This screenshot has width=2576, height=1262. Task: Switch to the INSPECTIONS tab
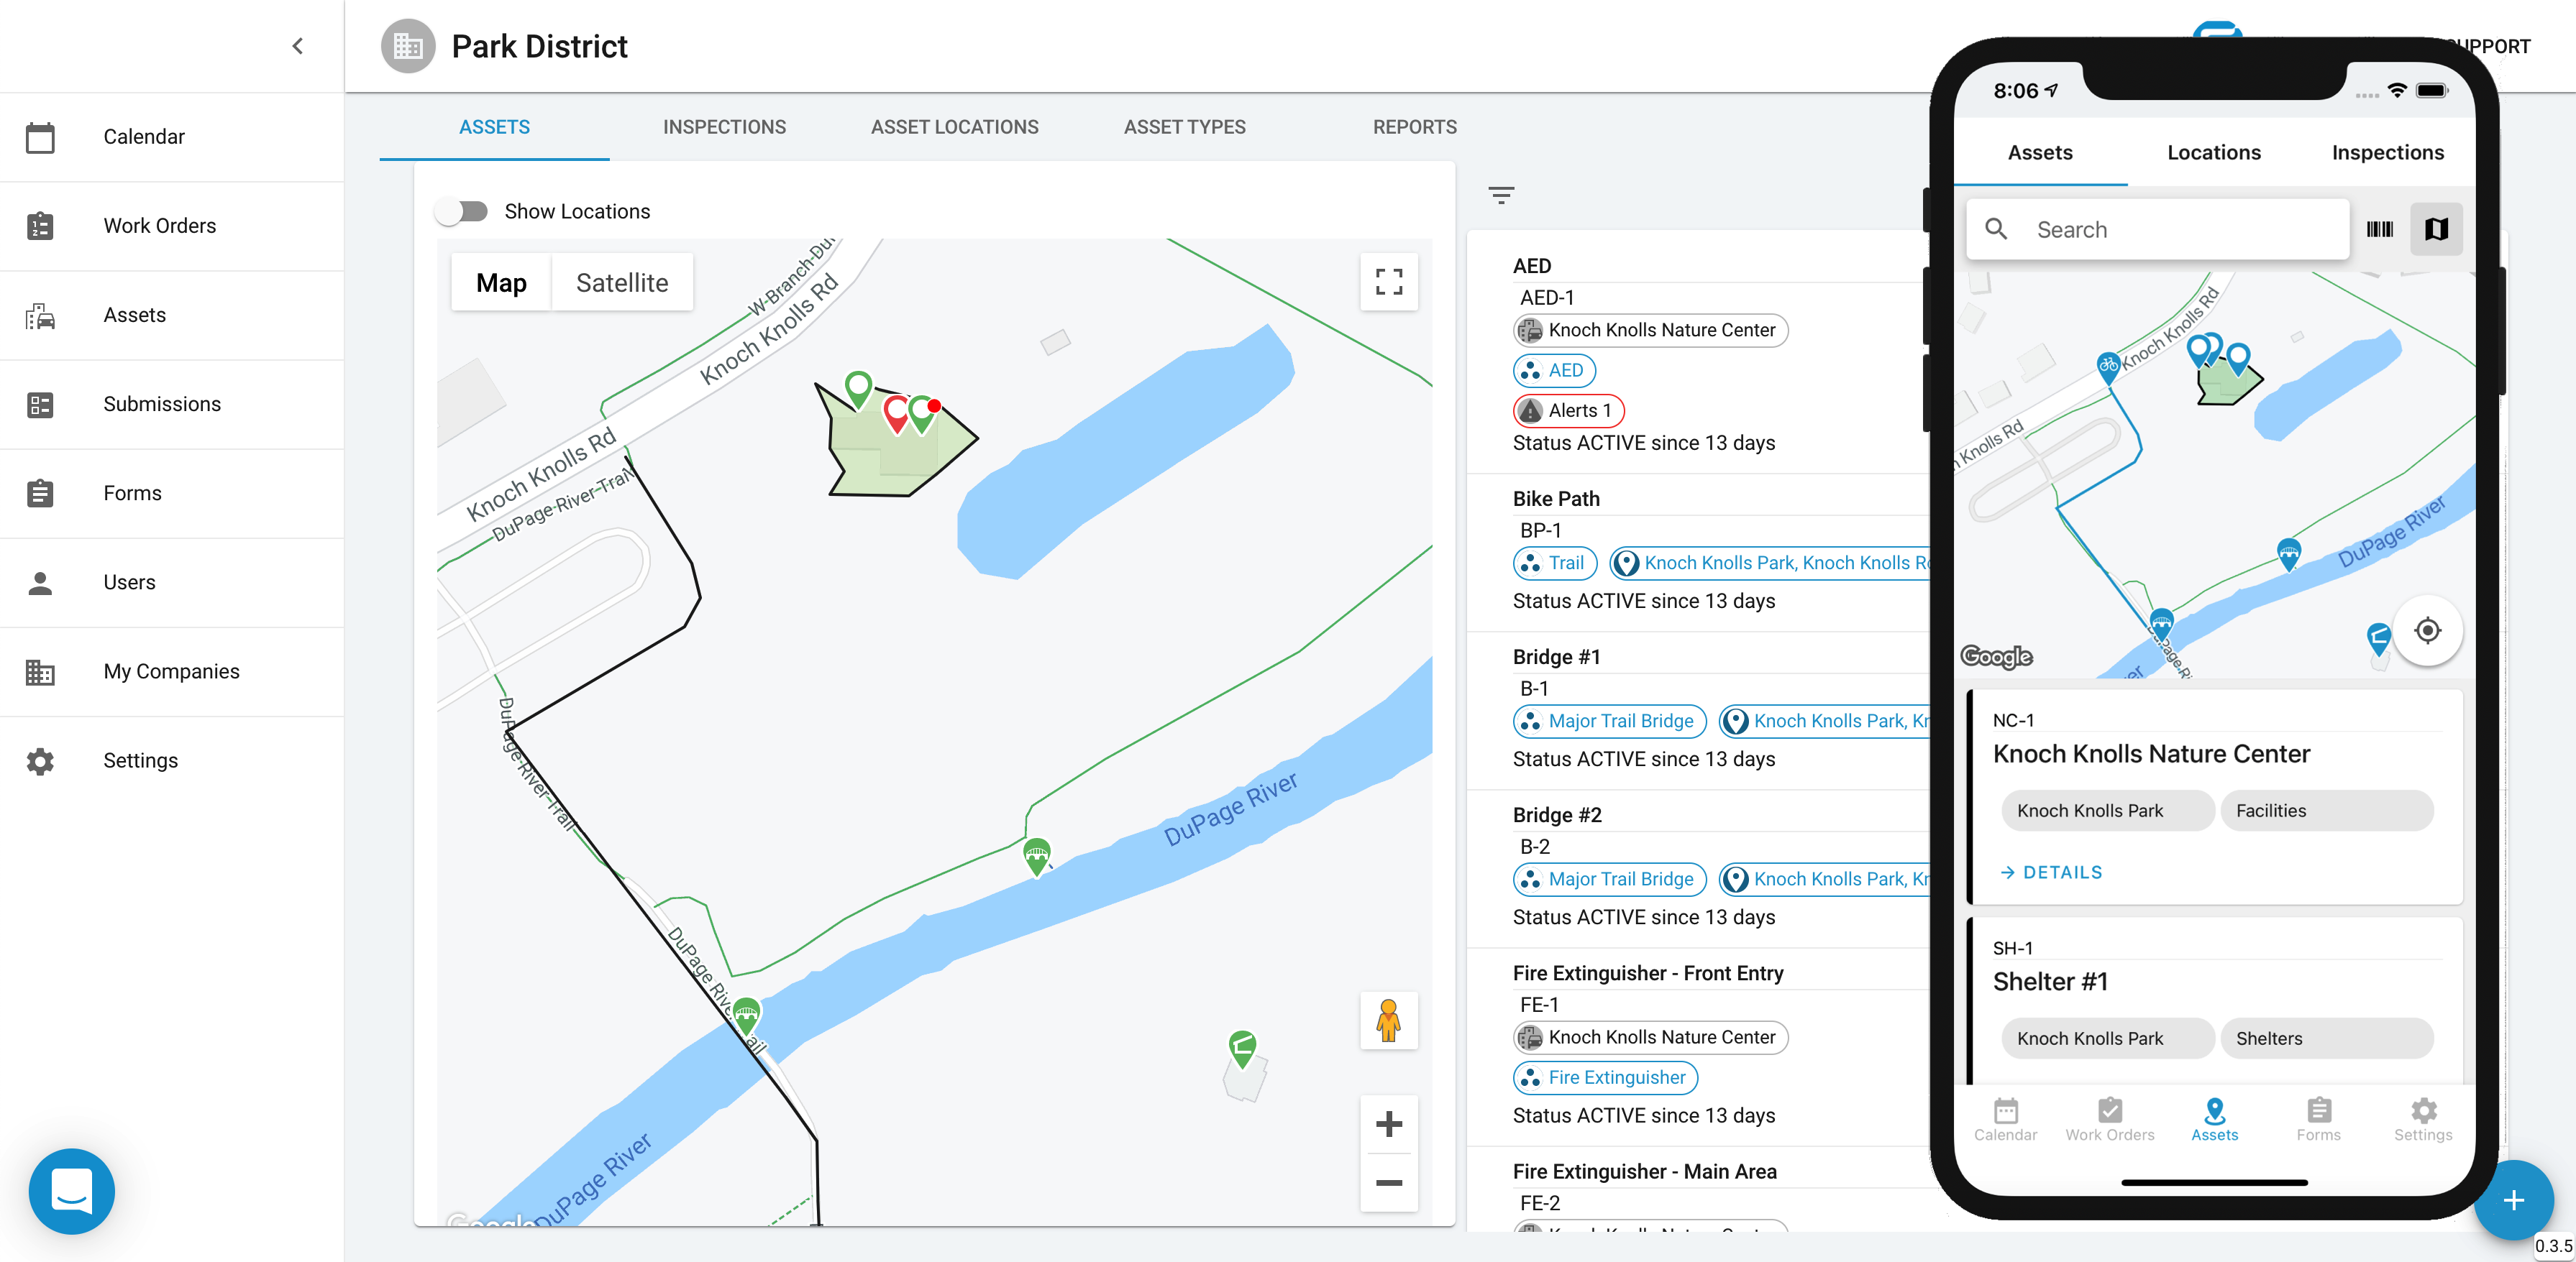[x=724, y=127]
